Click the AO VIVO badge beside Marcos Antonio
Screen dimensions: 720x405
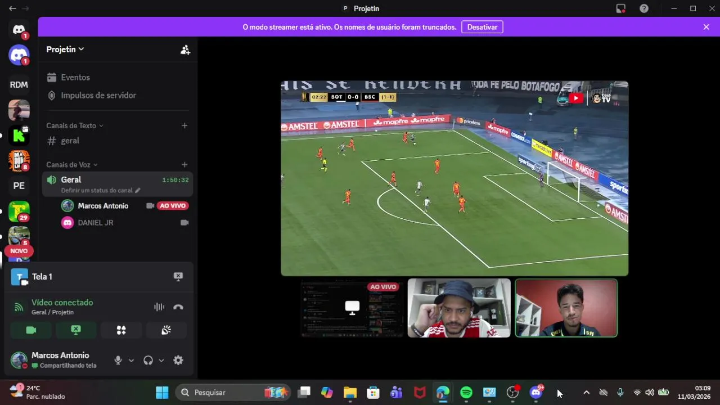pos(173,206)
